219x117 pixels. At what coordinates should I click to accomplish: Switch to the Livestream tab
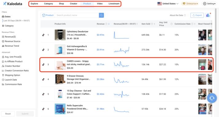click(114, 4)
